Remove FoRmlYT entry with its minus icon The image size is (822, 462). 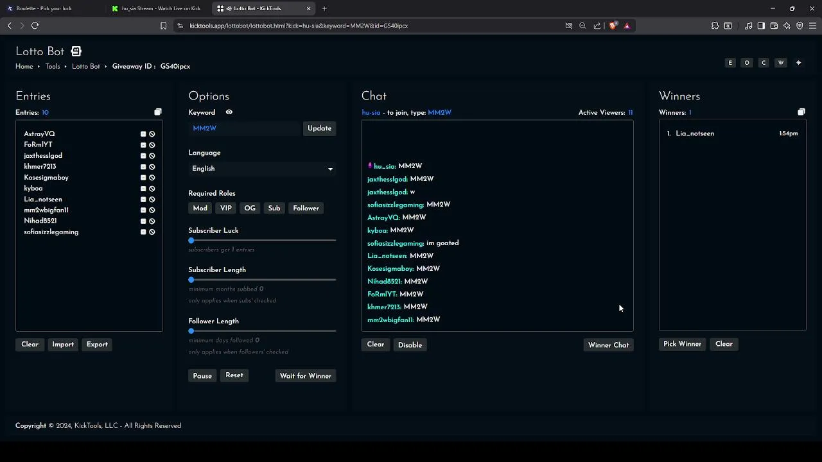point(143,145)
